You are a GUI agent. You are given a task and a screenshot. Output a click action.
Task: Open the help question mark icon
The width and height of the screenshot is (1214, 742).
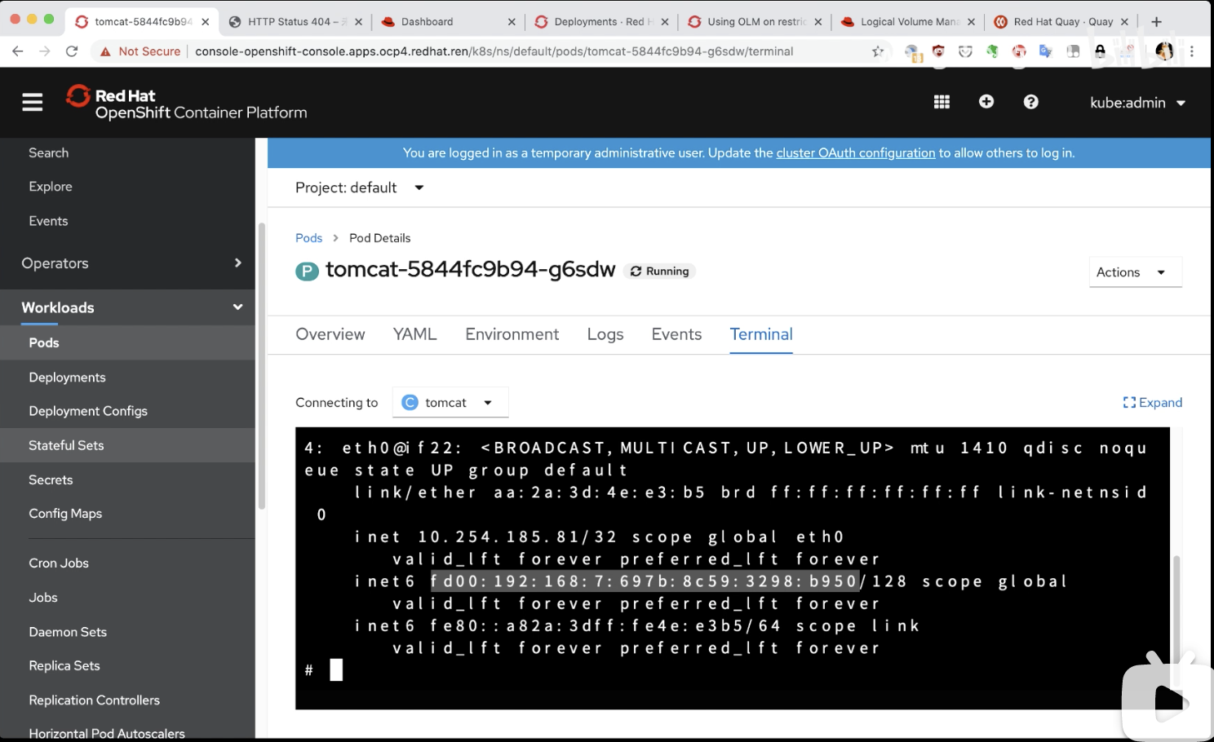1031,102
